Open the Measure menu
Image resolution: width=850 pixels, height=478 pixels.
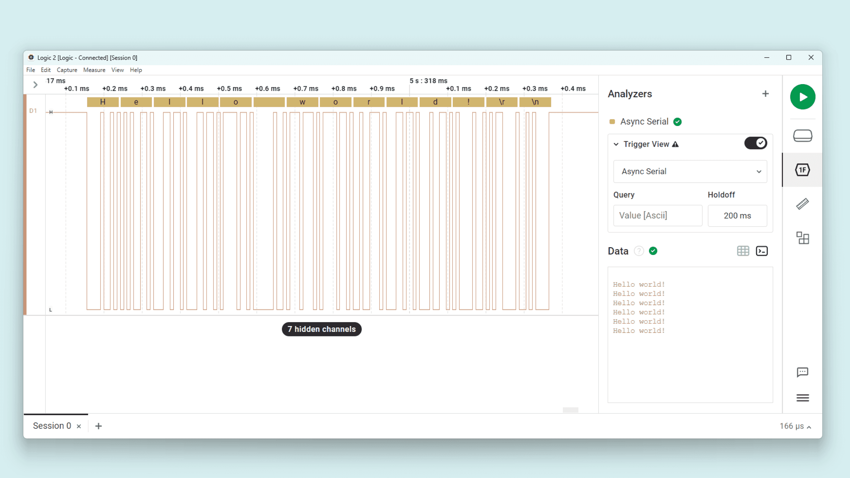pyautogui.click(x=94, y=70)
